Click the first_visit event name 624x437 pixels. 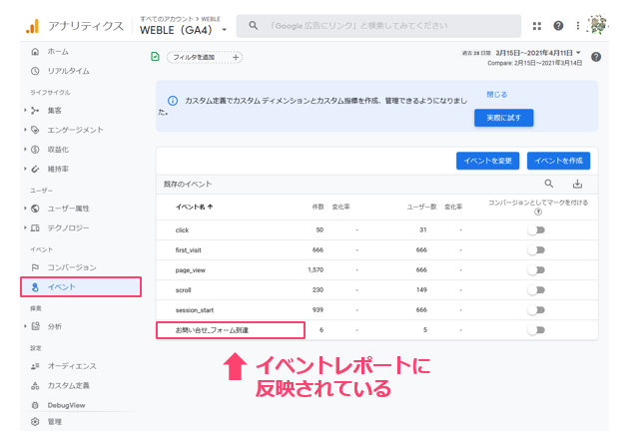(x=189, y=250)
